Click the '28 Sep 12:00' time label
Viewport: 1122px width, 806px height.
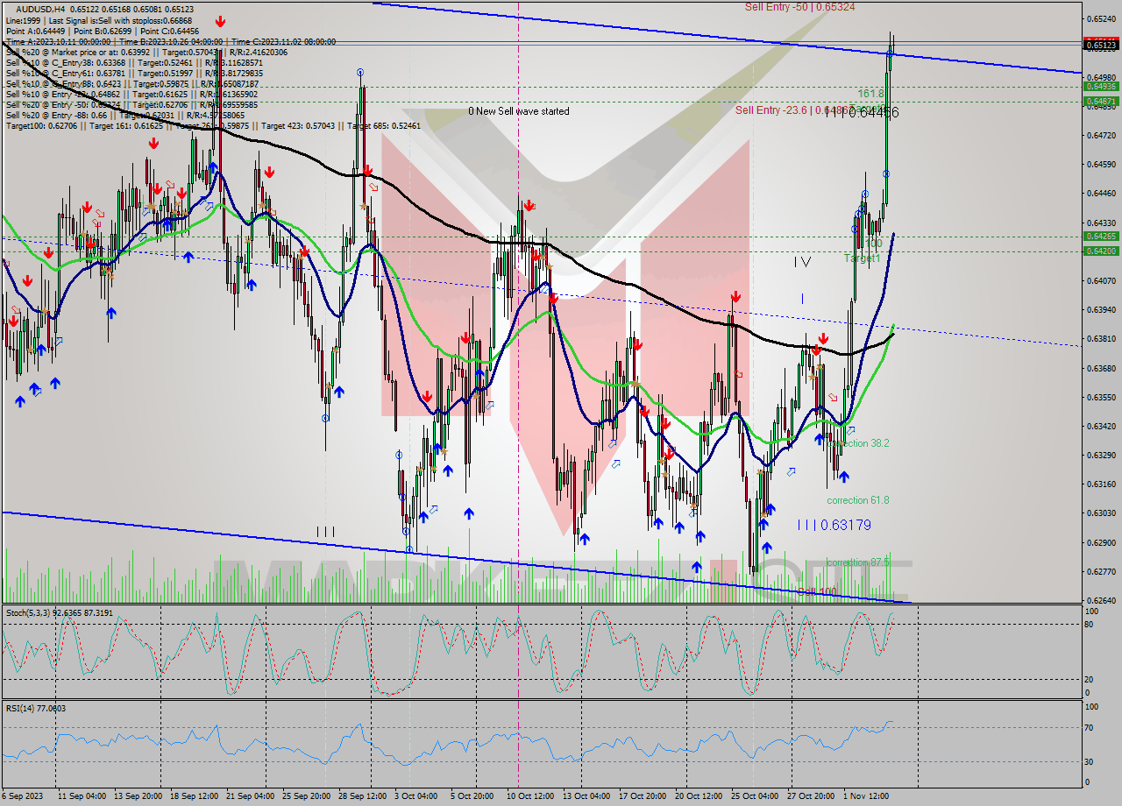(x=362, y=796)
